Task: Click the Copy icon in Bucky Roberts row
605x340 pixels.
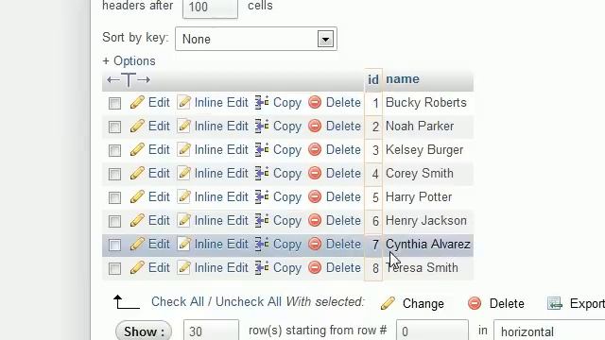Action: [262, 103]
